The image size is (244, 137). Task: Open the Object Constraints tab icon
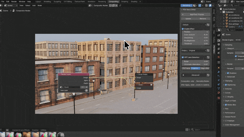[x=218, y=85]
